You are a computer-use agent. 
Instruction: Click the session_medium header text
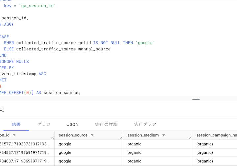pyautogui.click(x=143, y=135)
